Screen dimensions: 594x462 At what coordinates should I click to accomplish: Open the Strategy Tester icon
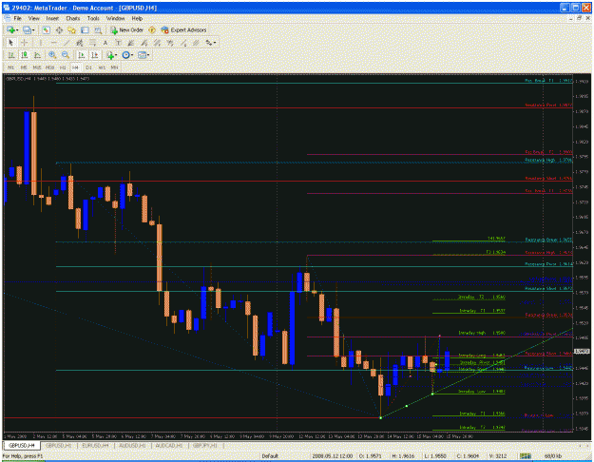98,29
